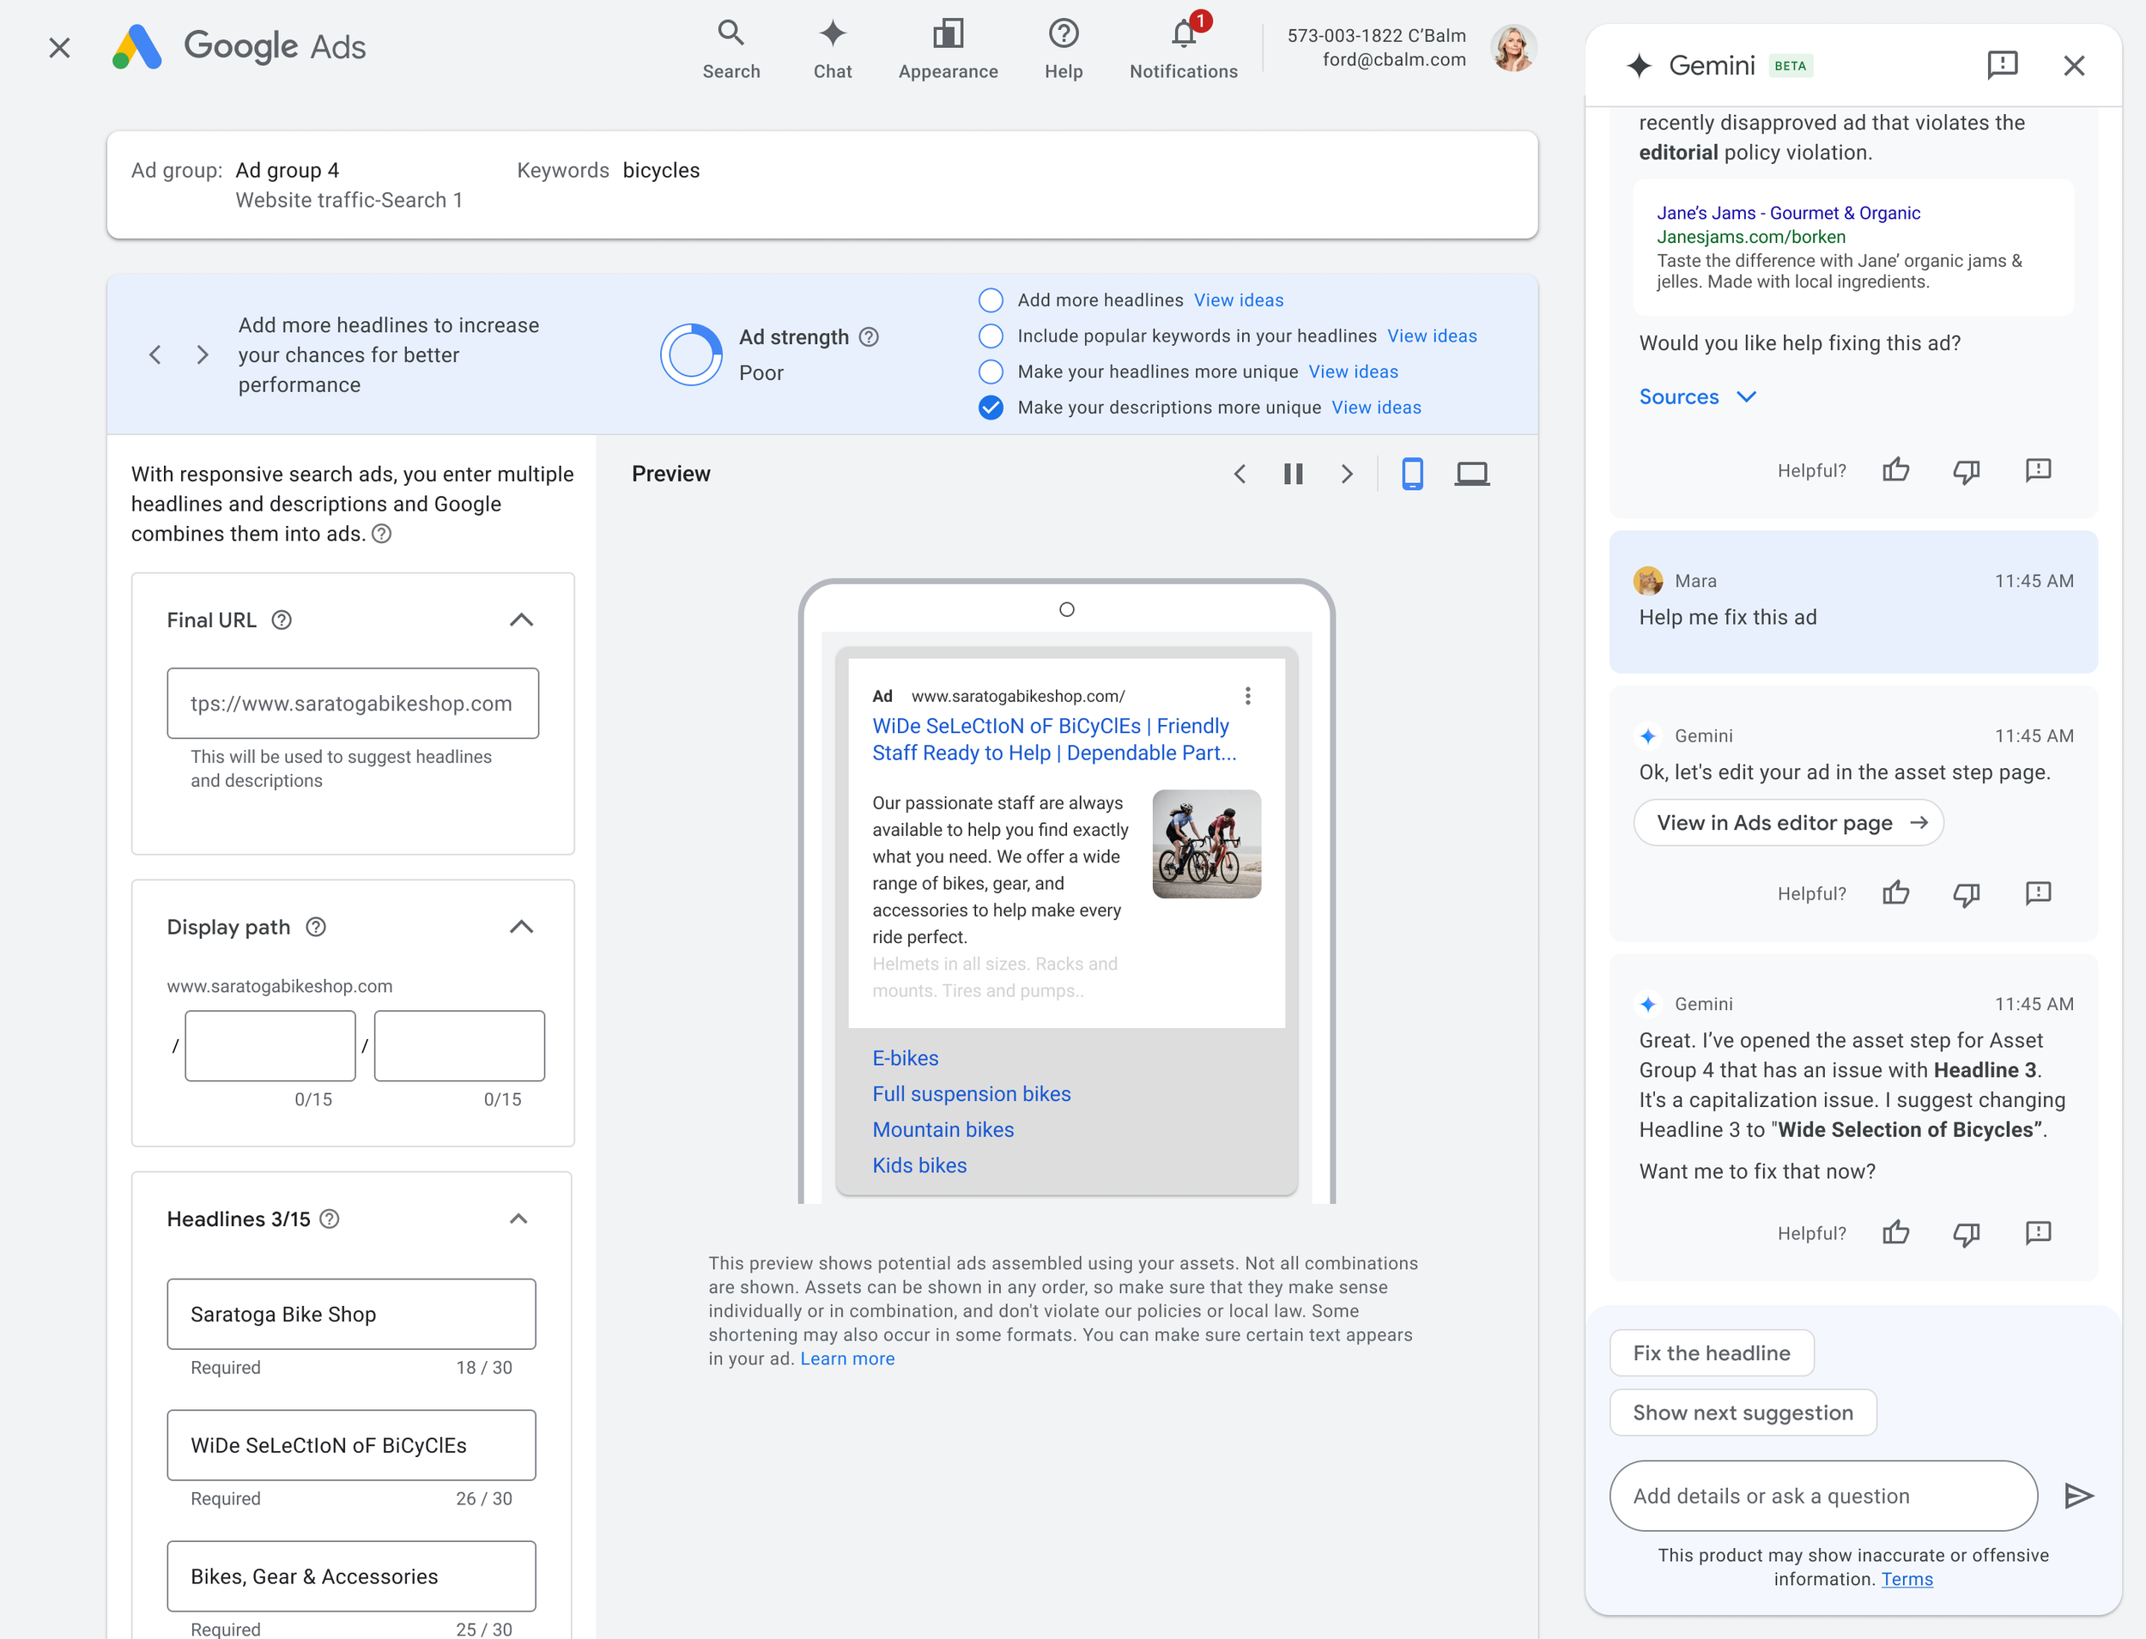Click the Ad strength progress circle
The width and height of the screenshot is (2146, 1639).
(691, 355)
